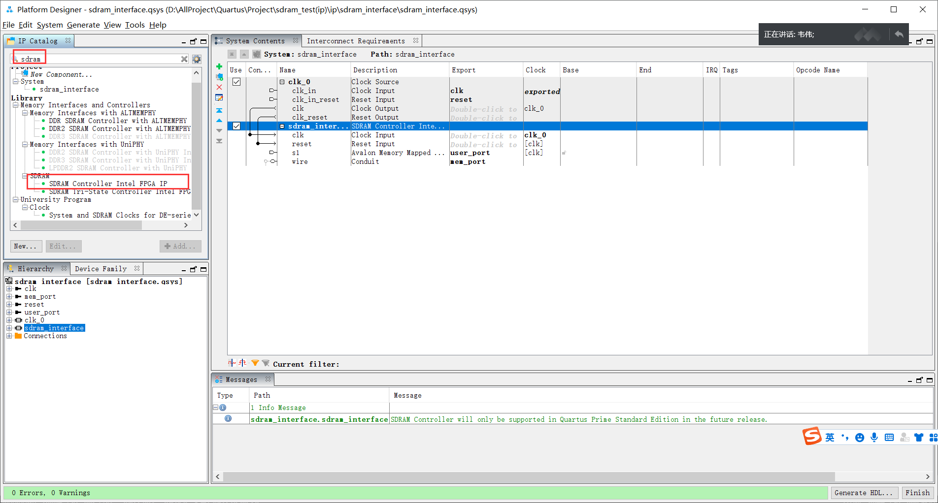Expand the mem_port node in Hierarchy panel

point(9,296)
